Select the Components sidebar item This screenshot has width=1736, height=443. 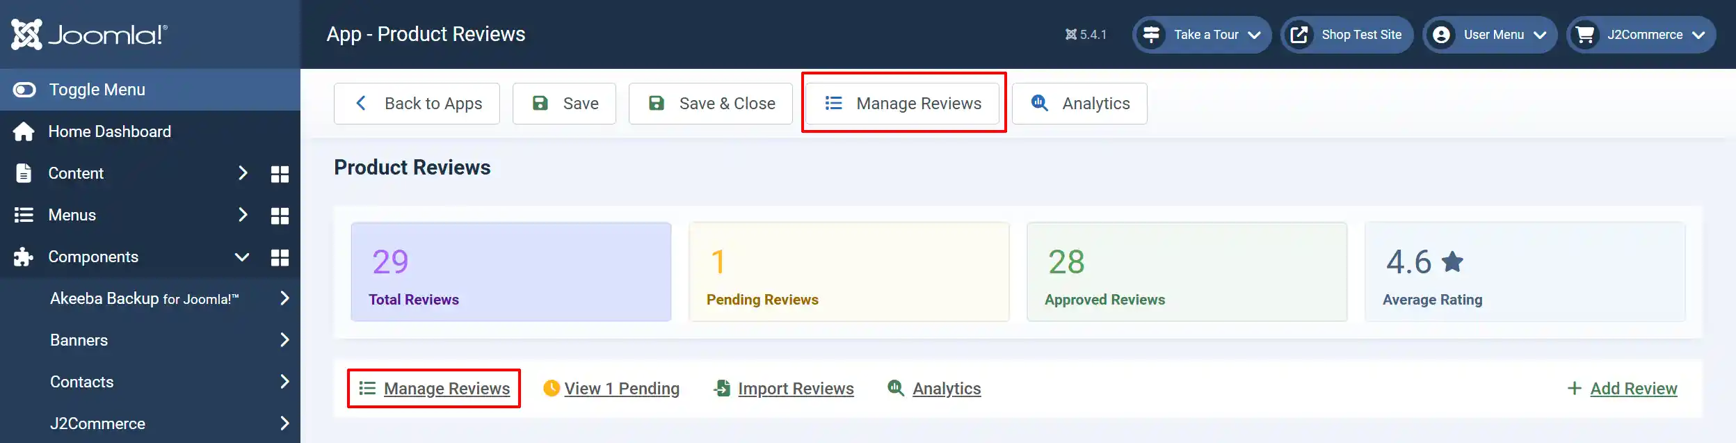pos(93,257)
